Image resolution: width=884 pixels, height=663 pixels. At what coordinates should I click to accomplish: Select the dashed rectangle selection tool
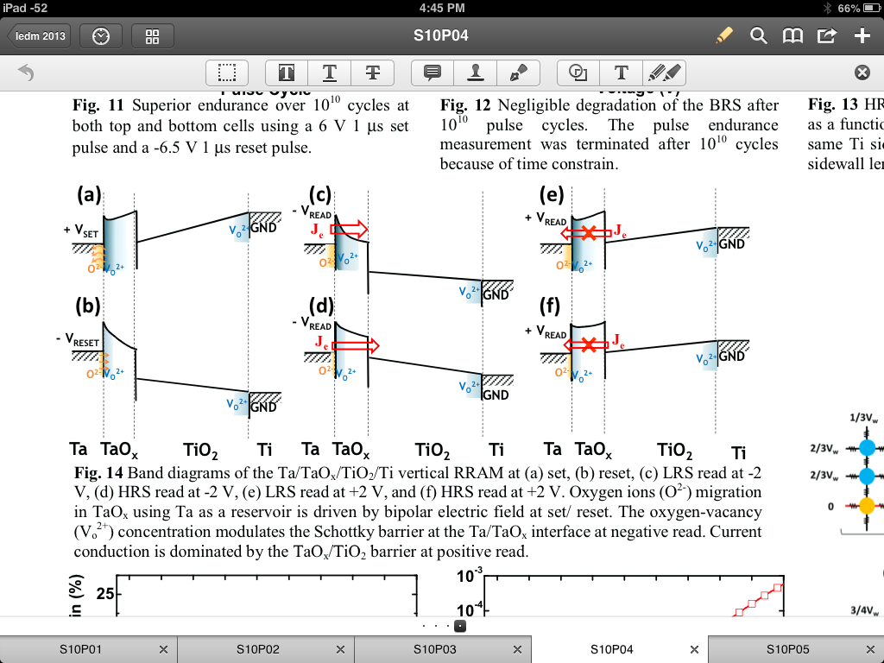click(227, 73)
